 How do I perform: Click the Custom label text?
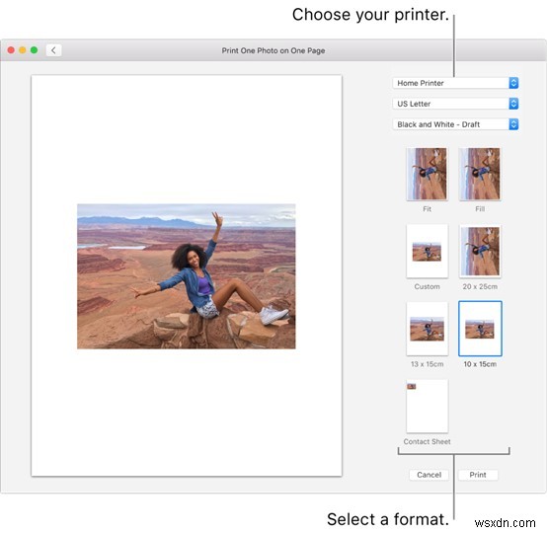(427, 286)
